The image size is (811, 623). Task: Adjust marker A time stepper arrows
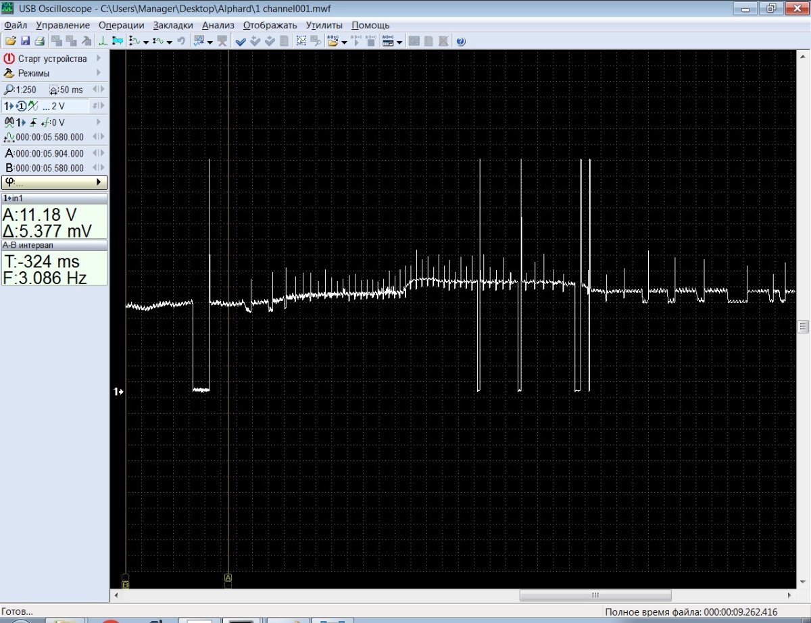(99, 153)
